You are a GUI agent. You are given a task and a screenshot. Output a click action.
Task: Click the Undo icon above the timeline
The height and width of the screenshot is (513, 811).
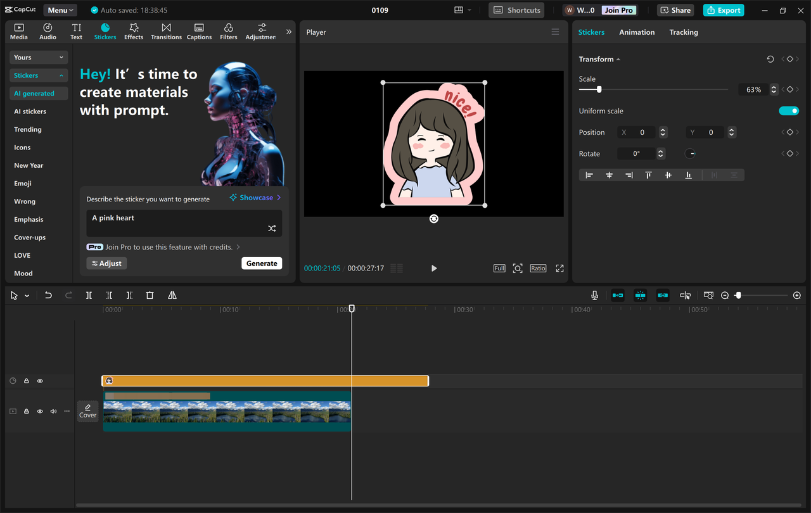pos(48,295)
